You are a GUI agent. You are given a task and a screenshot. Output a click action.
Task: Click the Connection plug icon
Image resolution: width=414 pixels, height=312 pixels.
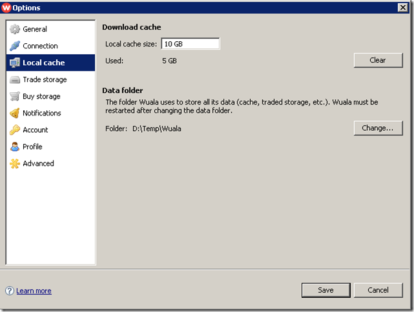pyautogui.click(x=15, y=46)
